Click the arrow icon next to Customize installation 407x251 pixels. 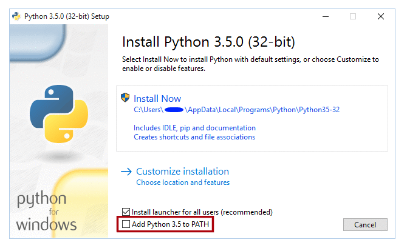tap(126, 172)
